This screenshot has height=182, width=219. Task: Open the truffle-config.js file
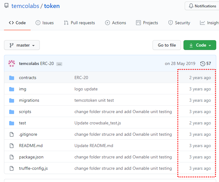click(33, 168)
